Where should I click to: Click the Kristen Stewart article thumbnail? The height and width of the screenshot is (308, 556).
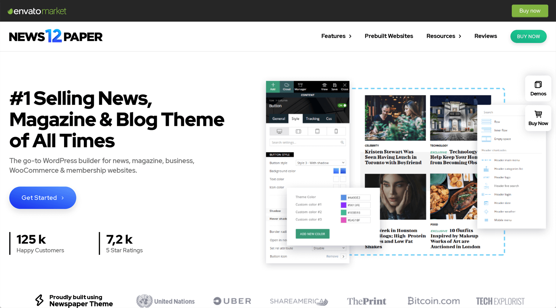(x=395, y=118)
